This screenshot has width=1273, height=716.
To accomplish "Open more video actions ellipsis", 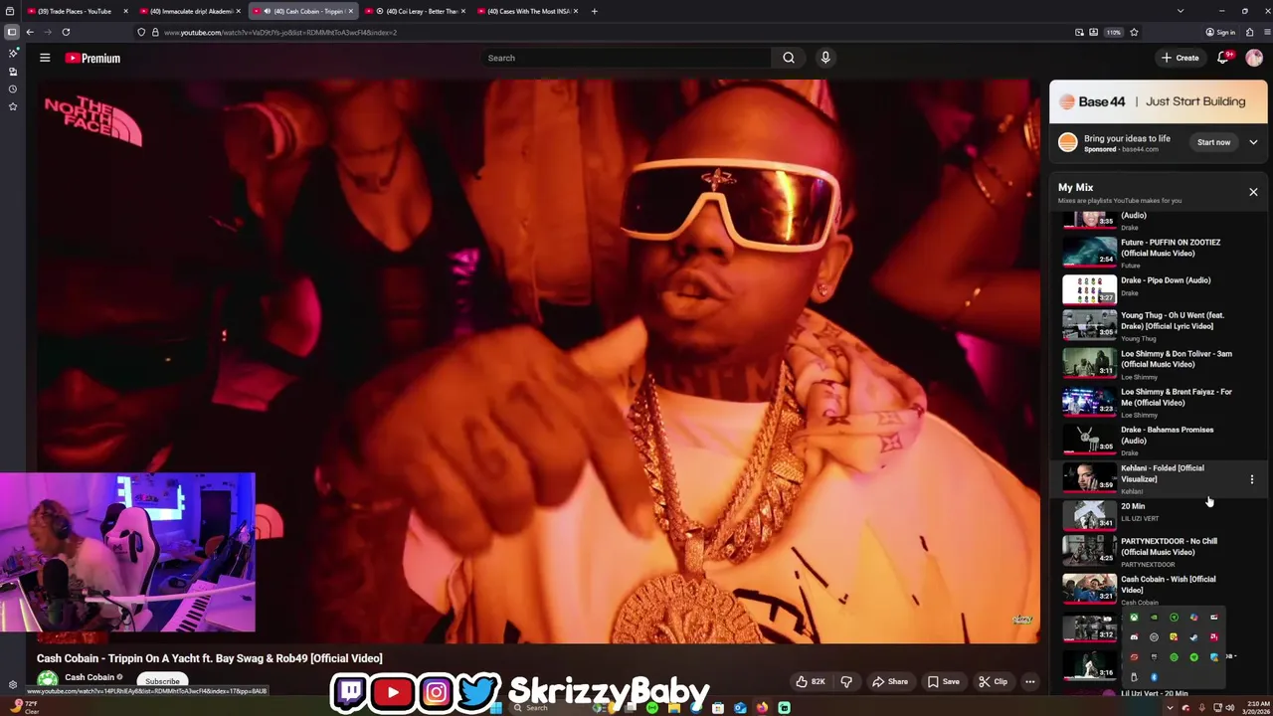I will 1030,681.
